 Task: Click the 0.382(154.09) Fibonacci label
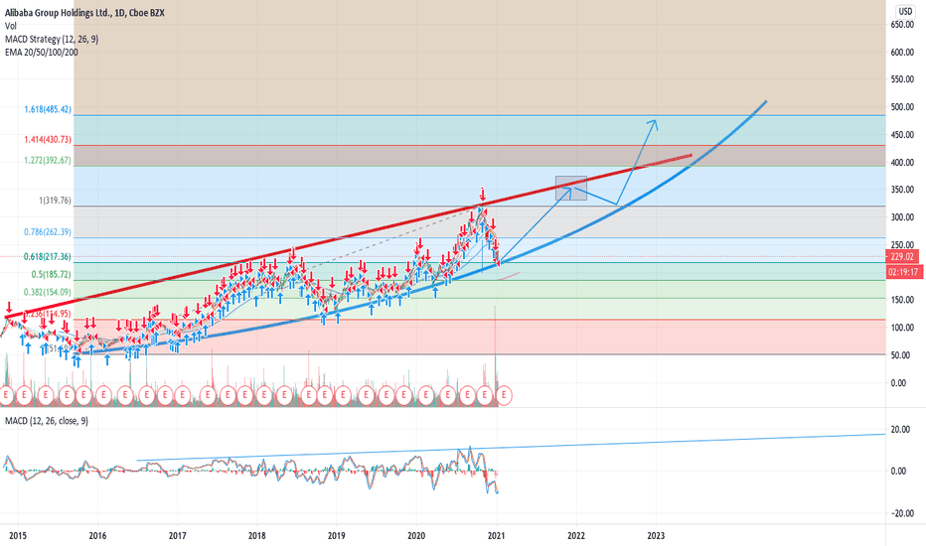click(48, 292)
